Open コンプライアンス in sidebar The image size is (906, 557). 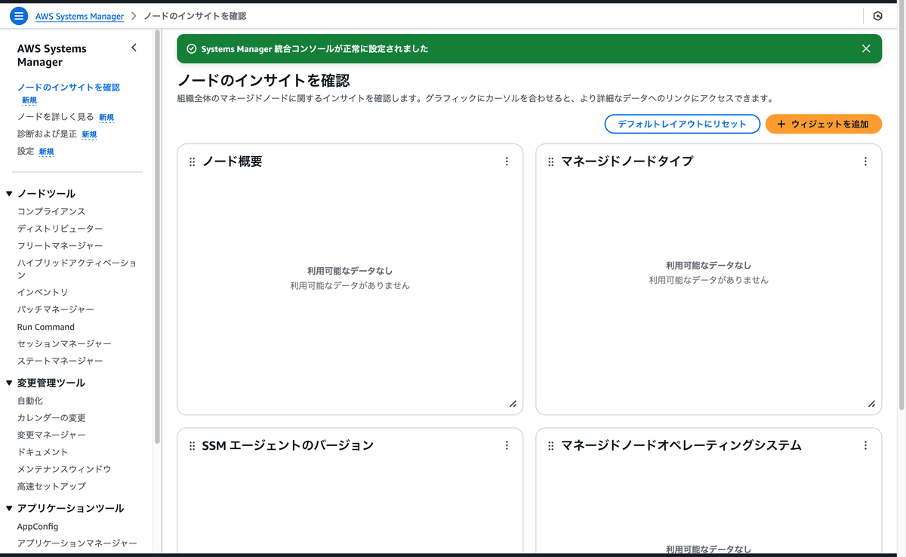tap(51, 211)
